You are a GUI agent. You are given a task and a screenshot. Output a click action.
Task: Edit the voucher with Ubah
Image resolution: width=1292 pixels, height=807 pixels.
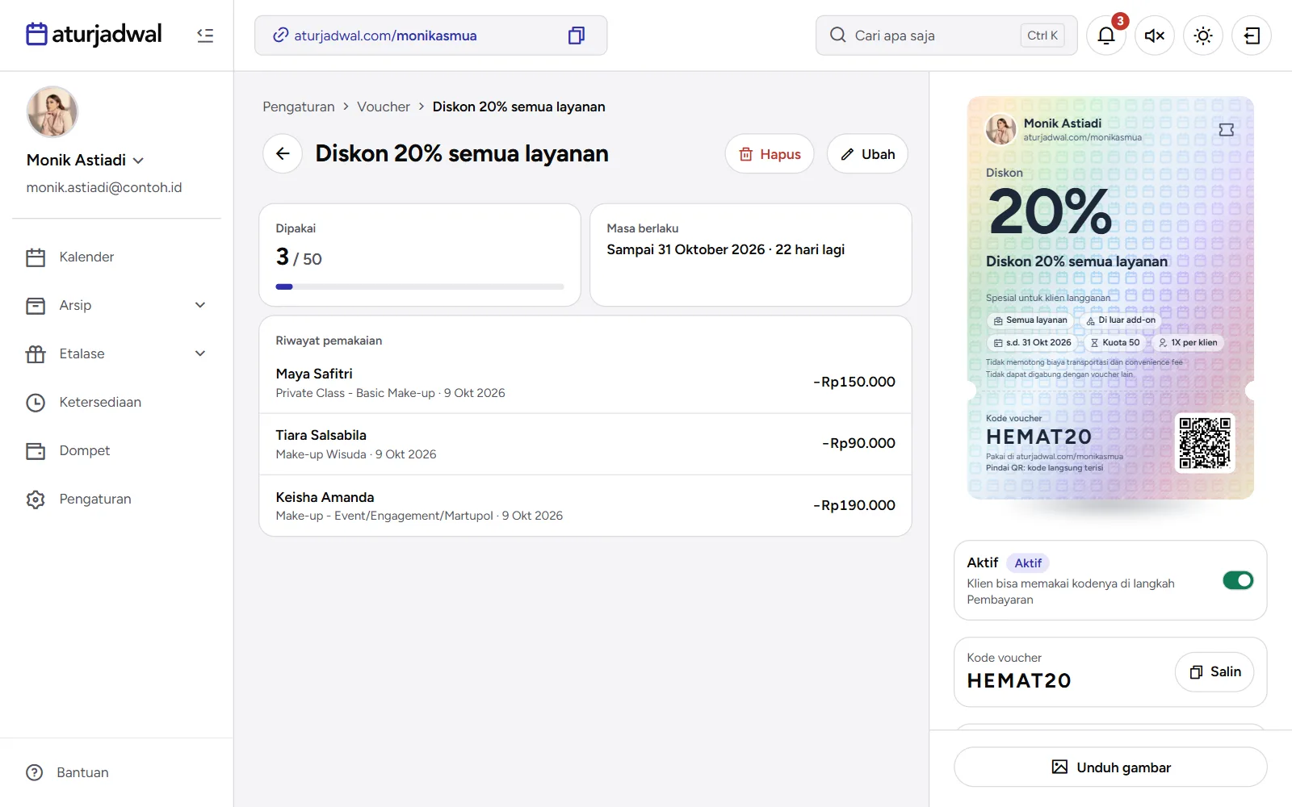tap(867, 153)
